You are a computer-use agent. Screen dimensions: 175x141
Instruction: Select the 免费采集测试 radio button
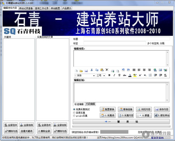click(x=74, y=109)
